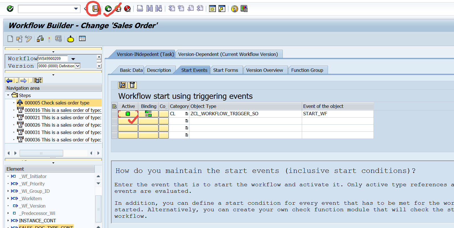The image size is (454, 228).
Task: Navigate back with the blue left arrow
Action: (9, 81)
